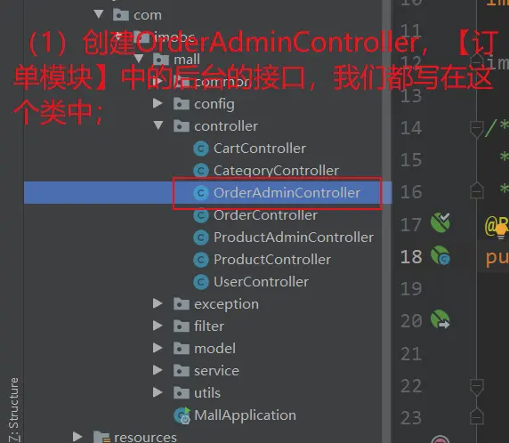
Task: Open the Structure tool window tab
Action: 13,409
